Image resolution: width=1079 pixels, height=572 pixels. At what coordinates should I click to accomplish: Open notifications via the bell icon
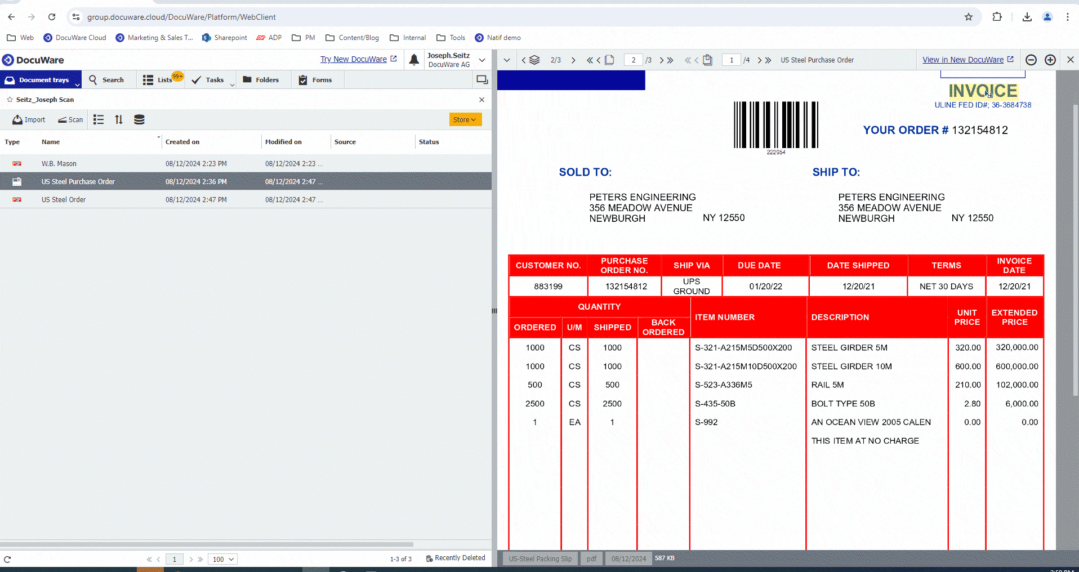414,60
